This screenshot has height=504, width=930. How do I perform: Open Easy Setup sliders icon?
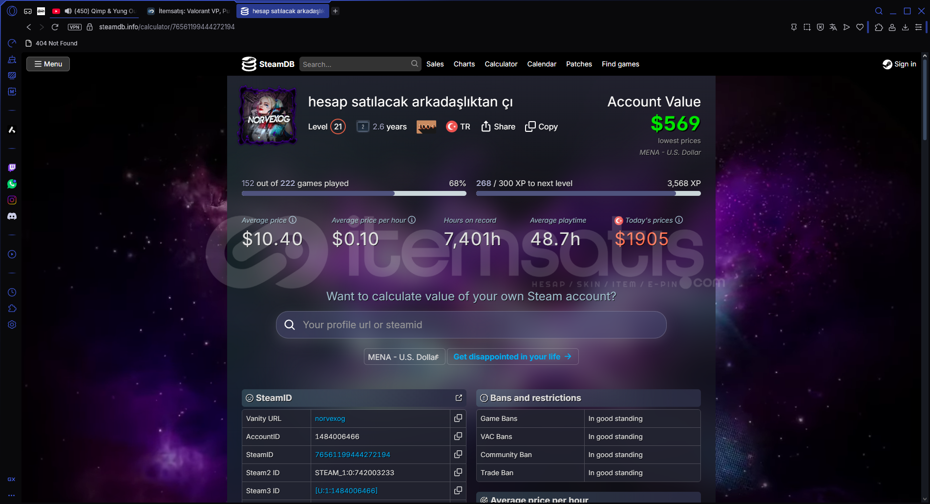coord(918,27)
